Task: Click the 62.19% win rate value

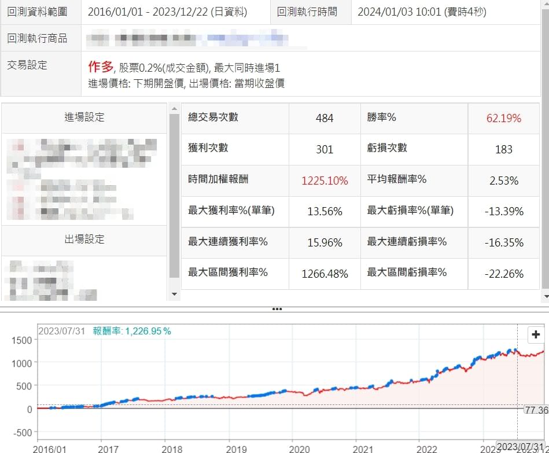Action: [x=503, y=118]
